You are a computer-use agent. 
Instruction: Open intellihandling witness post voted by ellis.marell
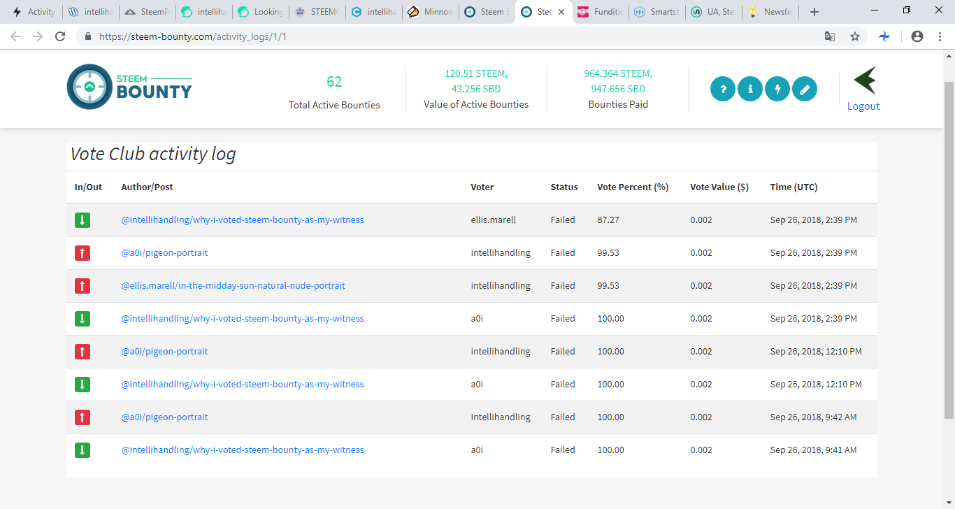pos(243,220)
